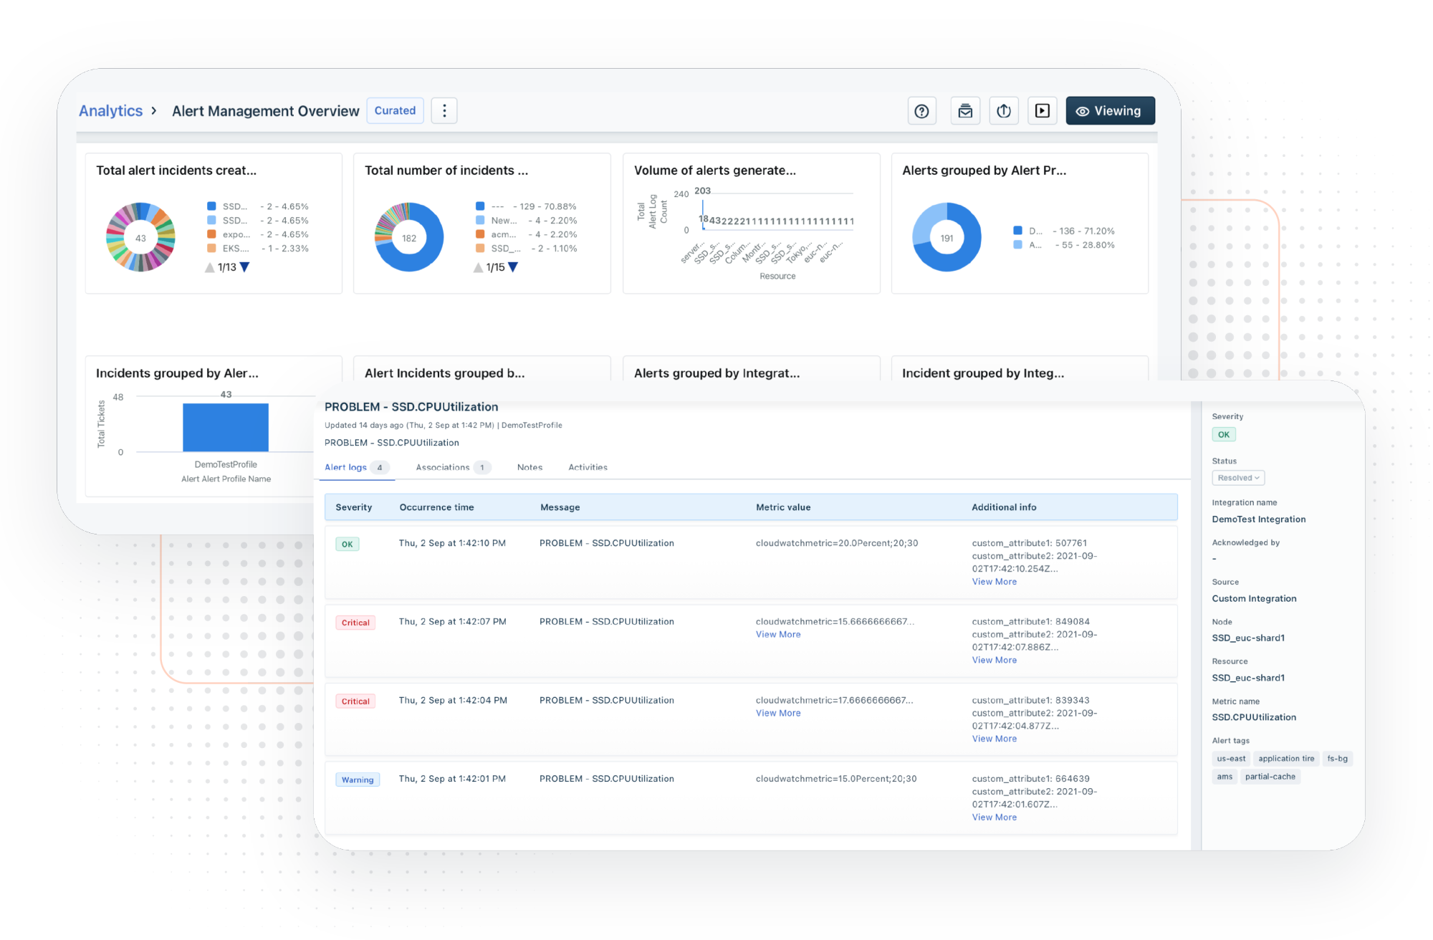Click the Analytics breadcrumb link
This screenshot has width=1433, height=940.
pos(110,110)
